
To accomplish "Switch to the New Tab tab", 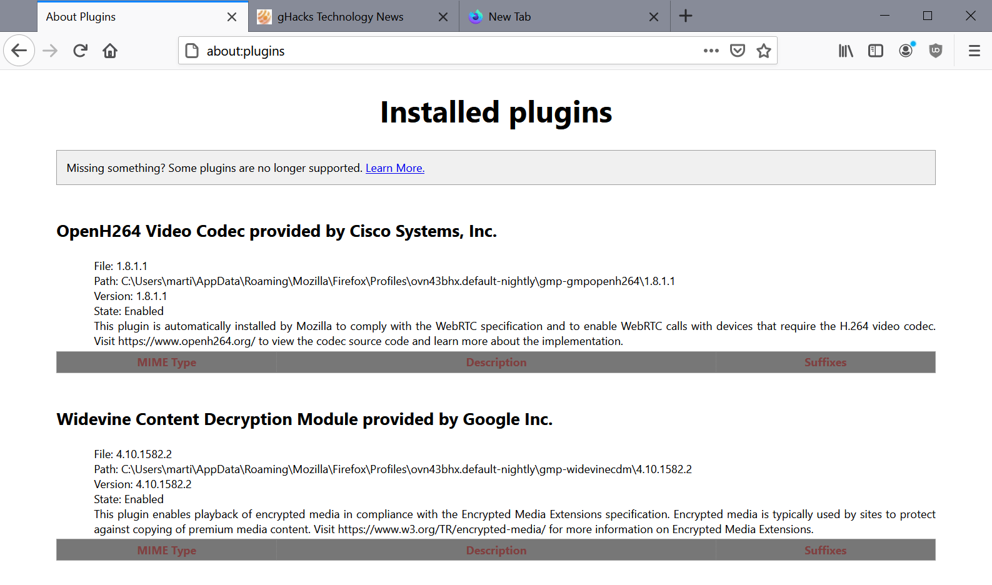I will [x=564, y=17].
